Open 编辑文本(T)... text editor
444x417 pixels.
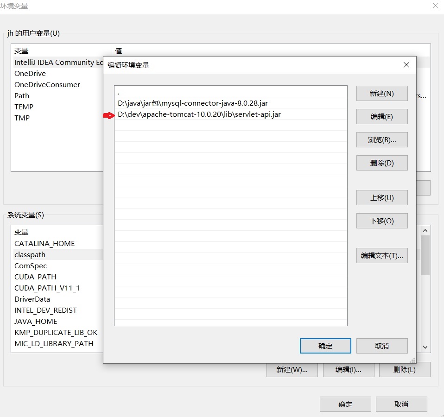pyautogui.click(x=381, y=255)
